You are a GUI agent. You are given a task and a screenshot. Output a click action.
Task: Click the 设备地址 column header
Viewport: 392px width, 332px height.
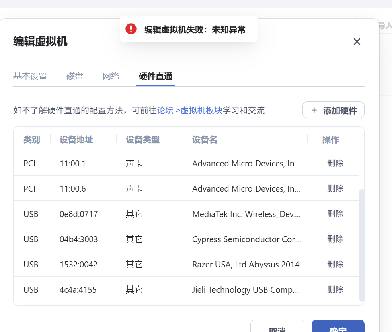(x=76, y=140)
